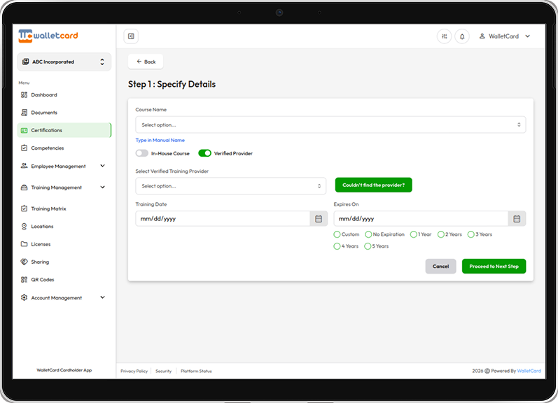
Task: Select the Custom expiration radio
Action: point(337,234)
